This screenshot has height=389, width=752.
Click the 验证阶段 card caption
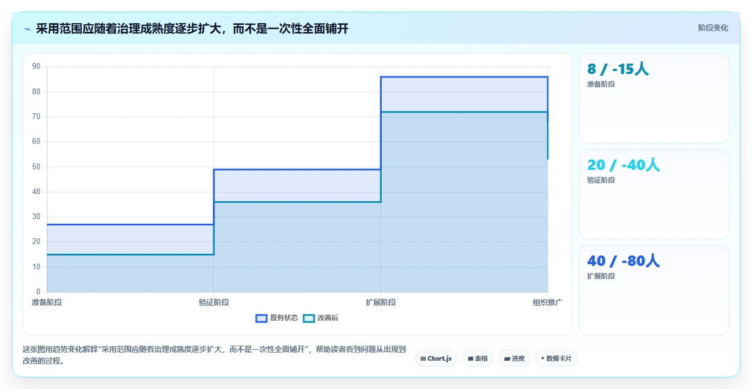click(600, 180)
